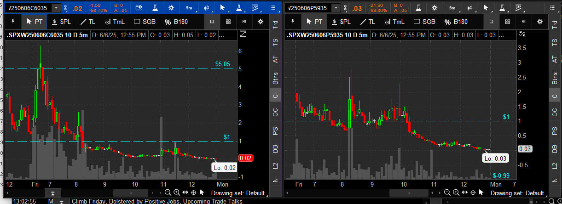Select the SGB rectangle tool in right chart
562x204 pixels.
point(424,22)
